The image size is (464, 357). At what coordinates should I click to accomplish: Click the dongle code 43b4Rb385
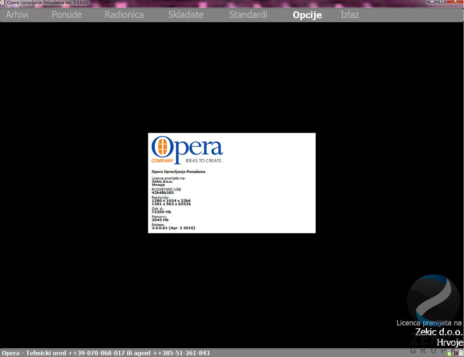pos(163,193)
